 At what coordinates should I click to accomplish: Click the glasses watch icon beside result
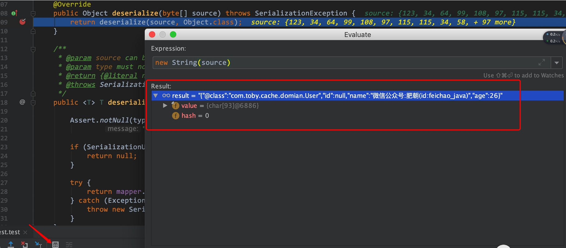[x=166, y=96]
